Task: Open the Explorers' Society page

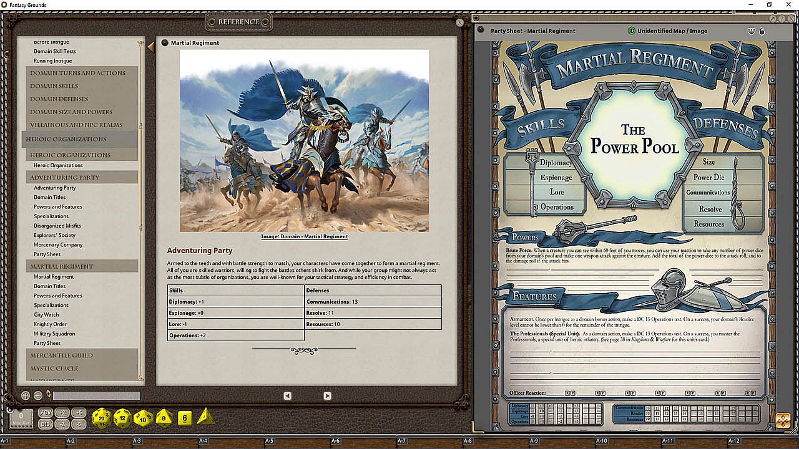Action: [54, 235]
